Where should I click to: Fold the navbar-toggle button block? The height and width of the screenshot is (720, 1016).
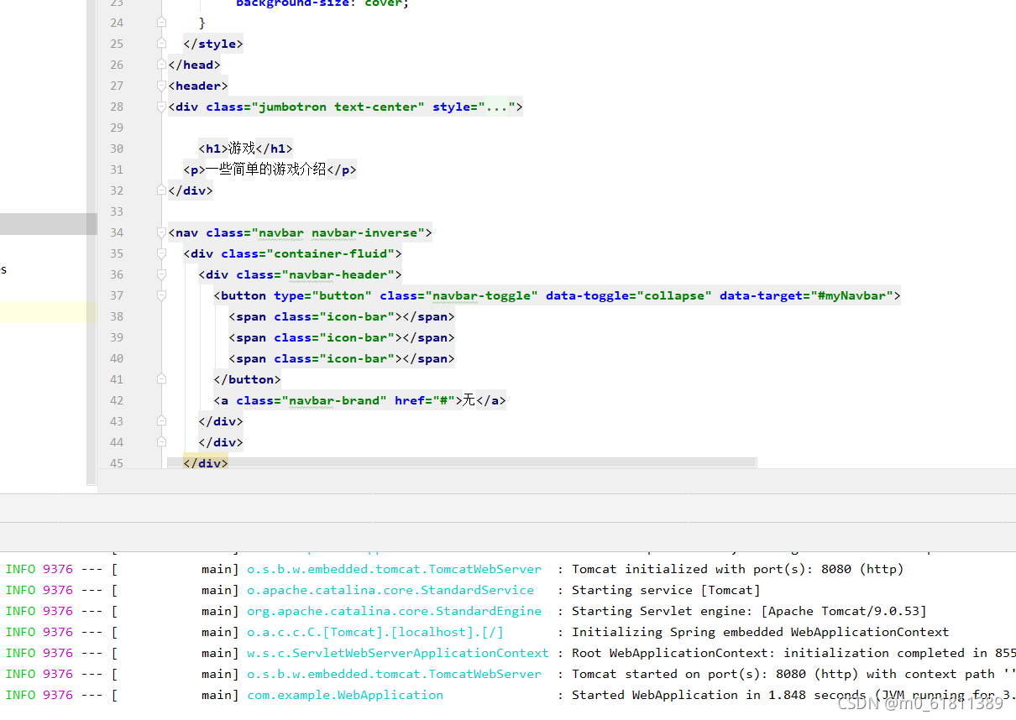tap(161, 295)
